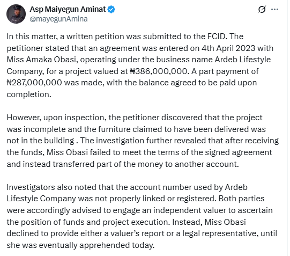290x256 pixels.
Task: Click the word 'FCID' in the post
Action: [217, 36]
